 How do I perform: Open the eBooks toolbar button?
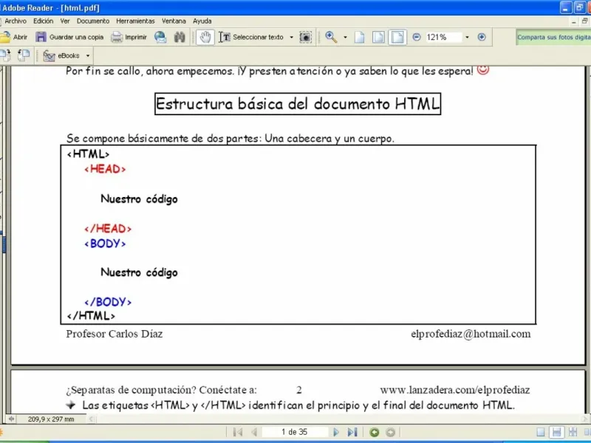[x=61, y=56]
